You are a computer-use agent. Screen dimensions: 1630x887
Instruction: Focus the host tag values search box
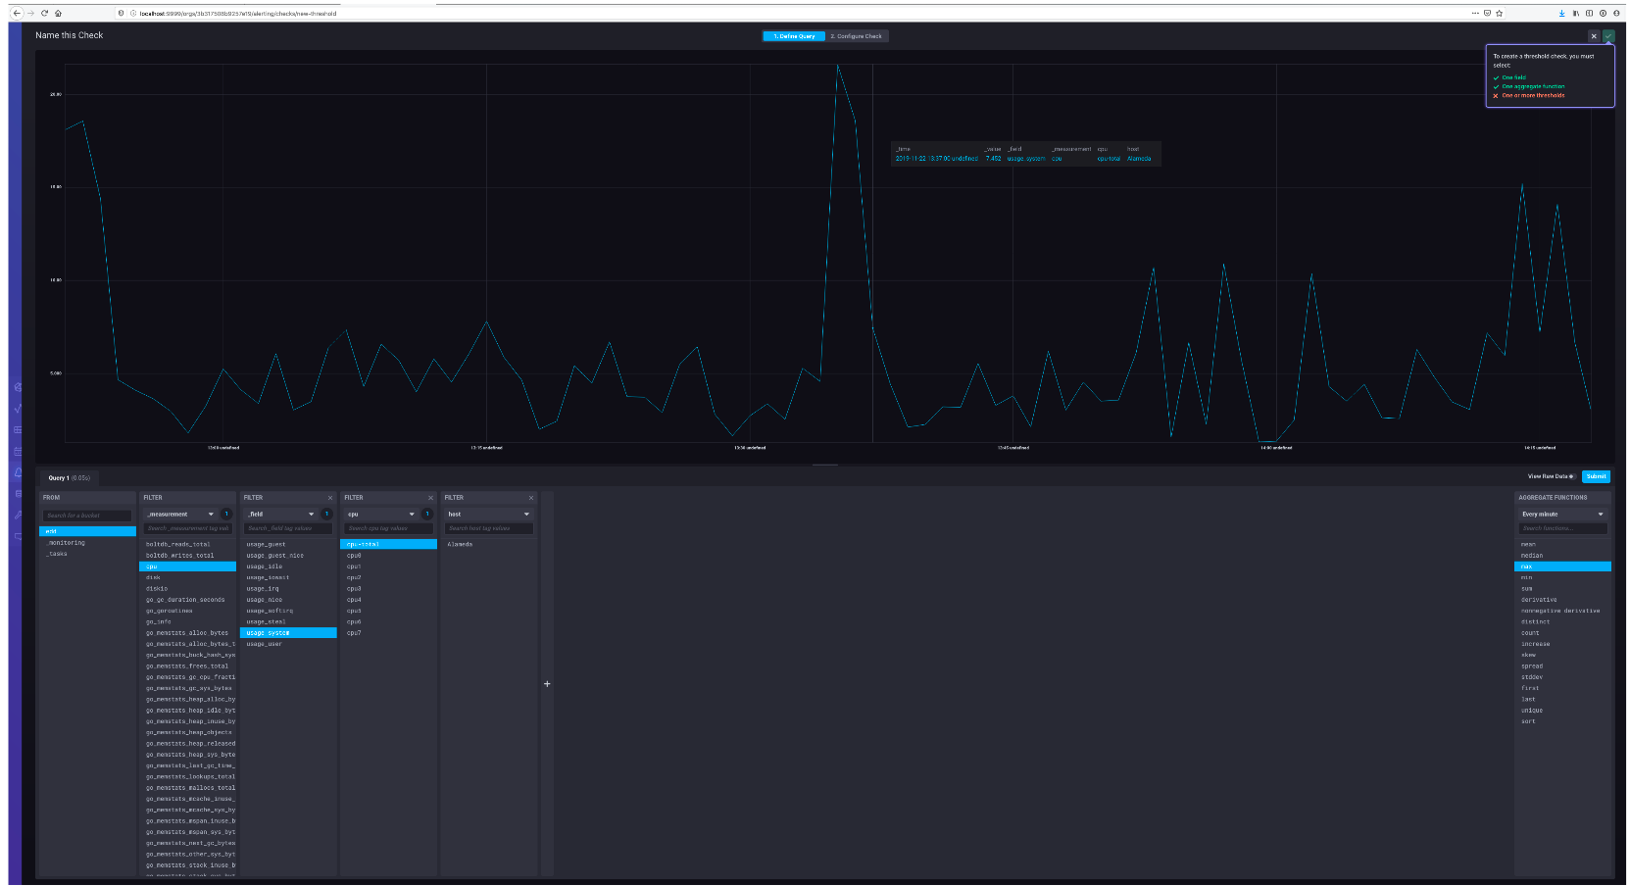point(488,528)
